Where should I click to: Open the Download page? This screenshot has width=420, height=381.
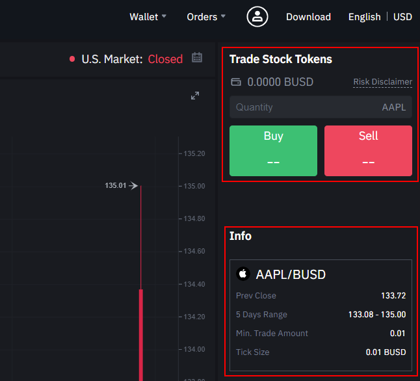tap(308, 17)
